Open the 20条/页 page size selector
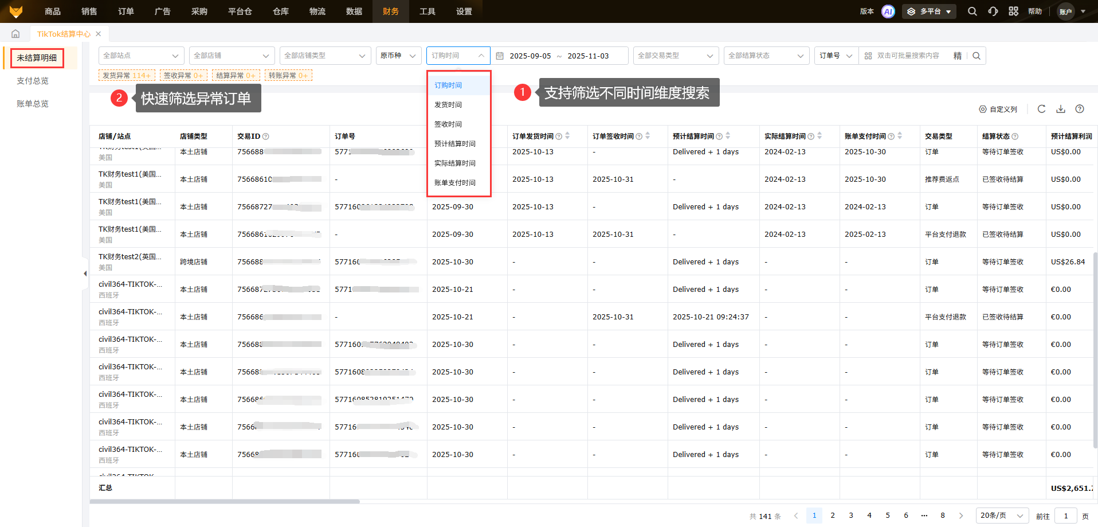This screenshot has height=527, width=1098. pyautogui.click(x=1001, y=516)
